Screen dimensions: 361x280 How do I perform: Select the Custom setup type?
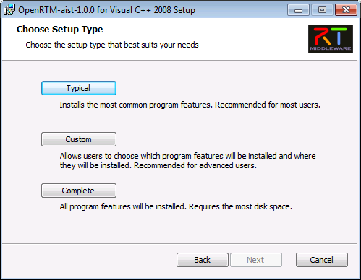(79, 139)
